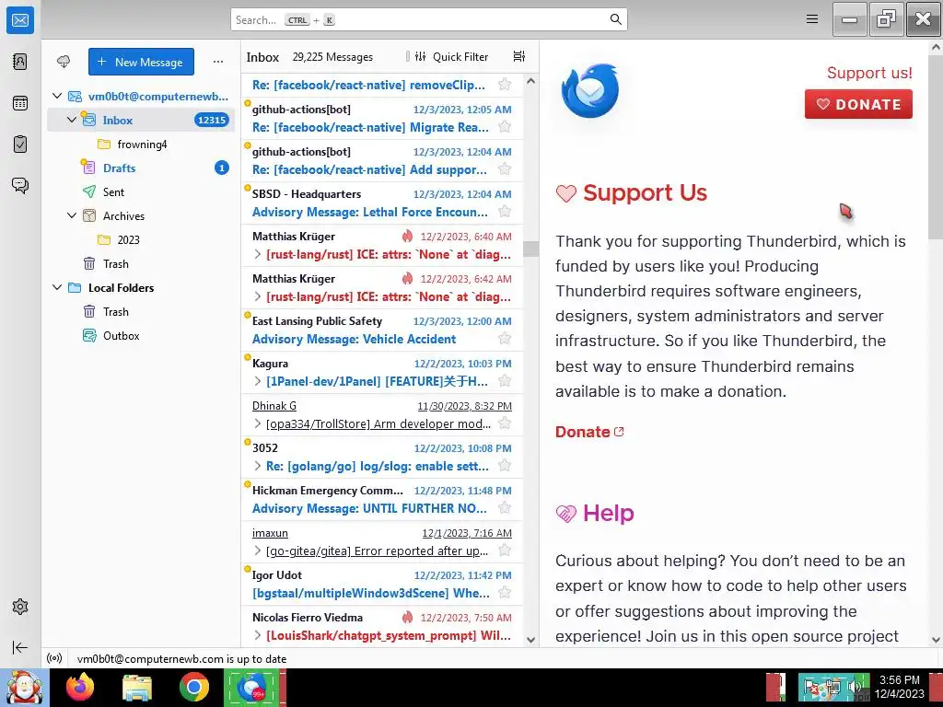Click the search magnifier icon

pyautogui.click(x=615, y=19)
